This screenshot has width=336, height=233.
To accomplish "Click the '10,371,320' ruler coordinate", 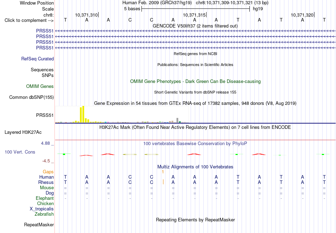I will pyautogui.click(x=302, y=15).
